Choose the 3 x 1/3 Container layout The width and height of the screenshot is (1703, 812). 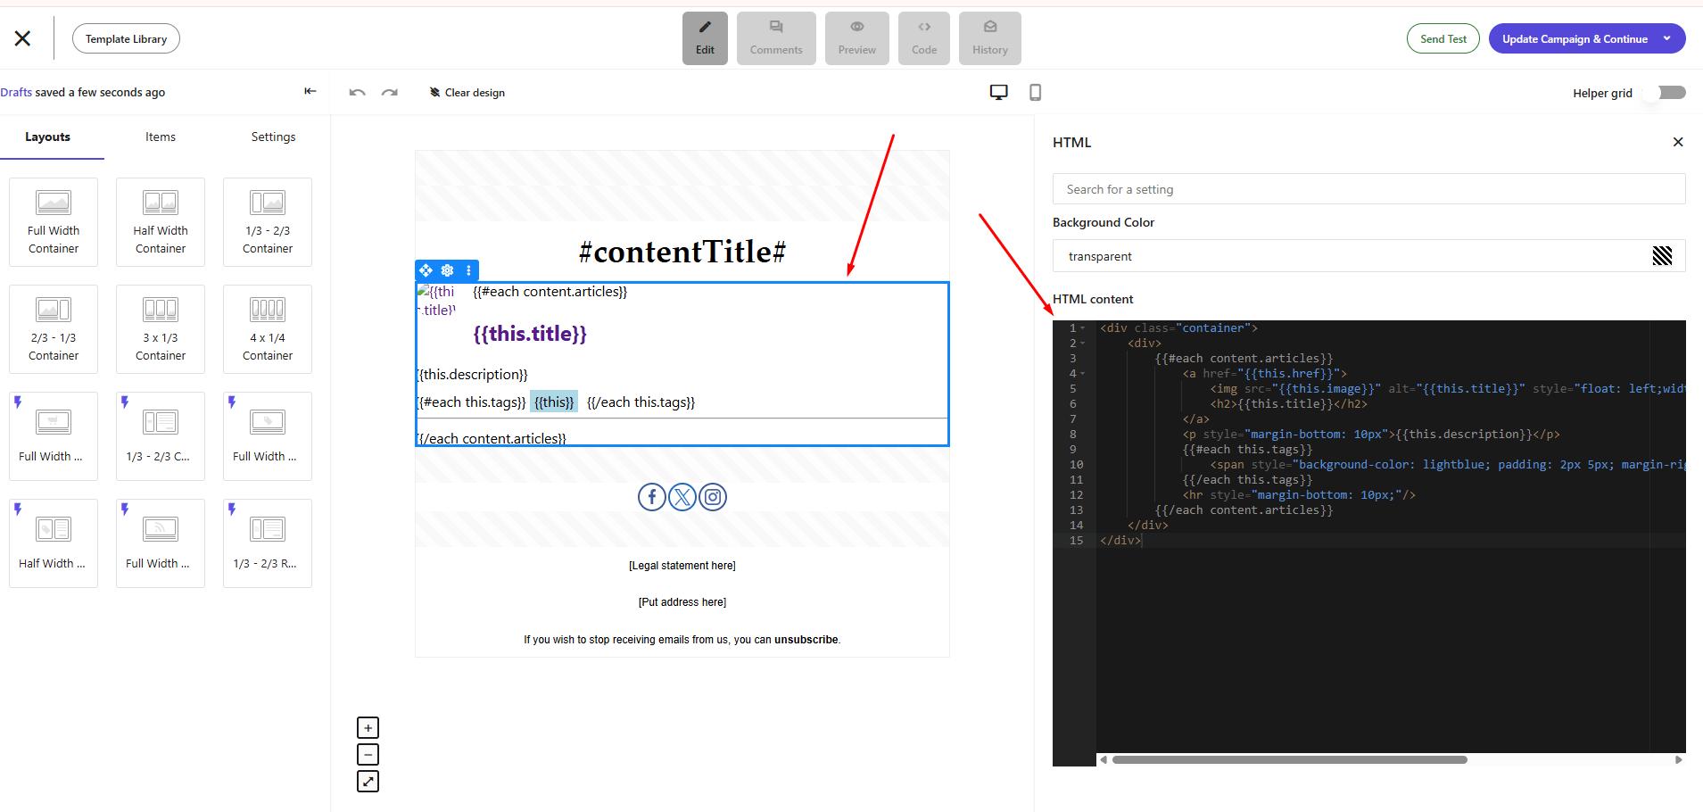coord(161,329)
